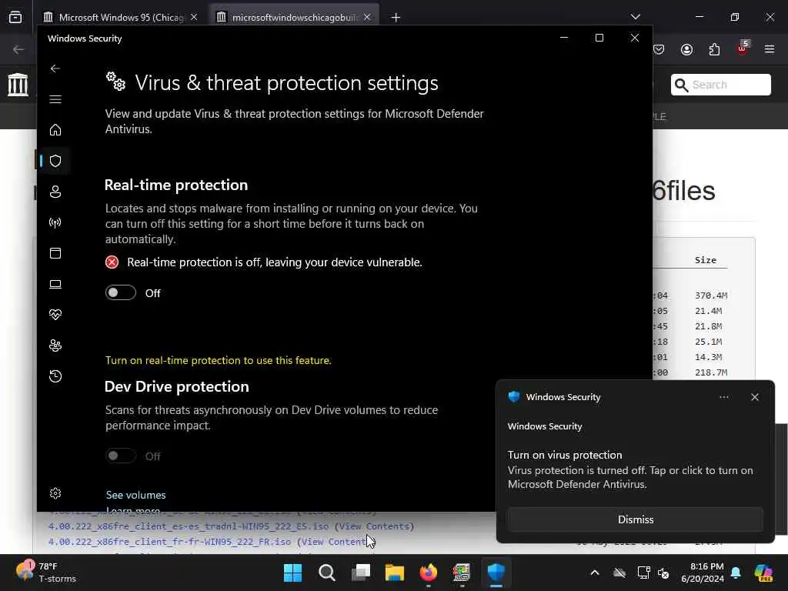Image resolution: width=788 pixels, height=591 pixels.
Task: Go back with Windows Security back arrow
Action: pyautogui.click(x=55, y=68)
